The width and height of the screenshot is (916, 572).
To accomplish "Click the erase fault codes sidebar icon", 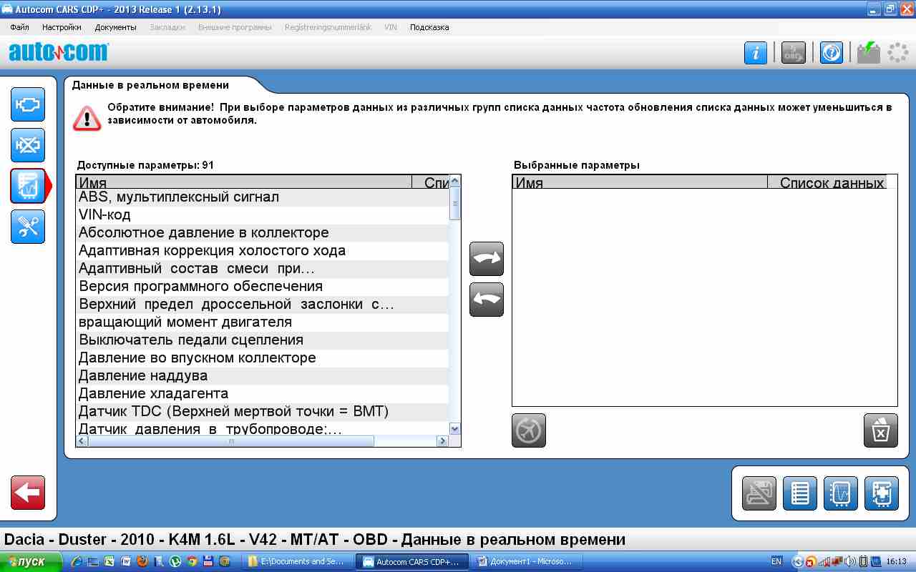I will click(x=28, y=145).
